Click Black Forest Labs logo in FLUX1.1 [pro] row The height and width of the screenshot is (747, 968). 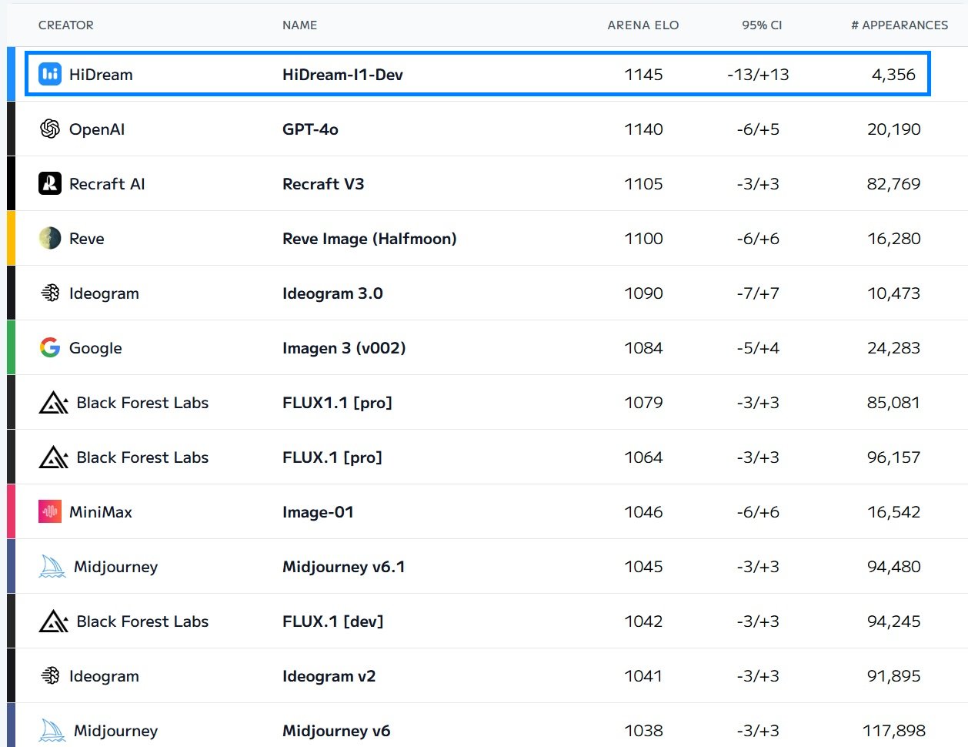click(x=54, y=402)
